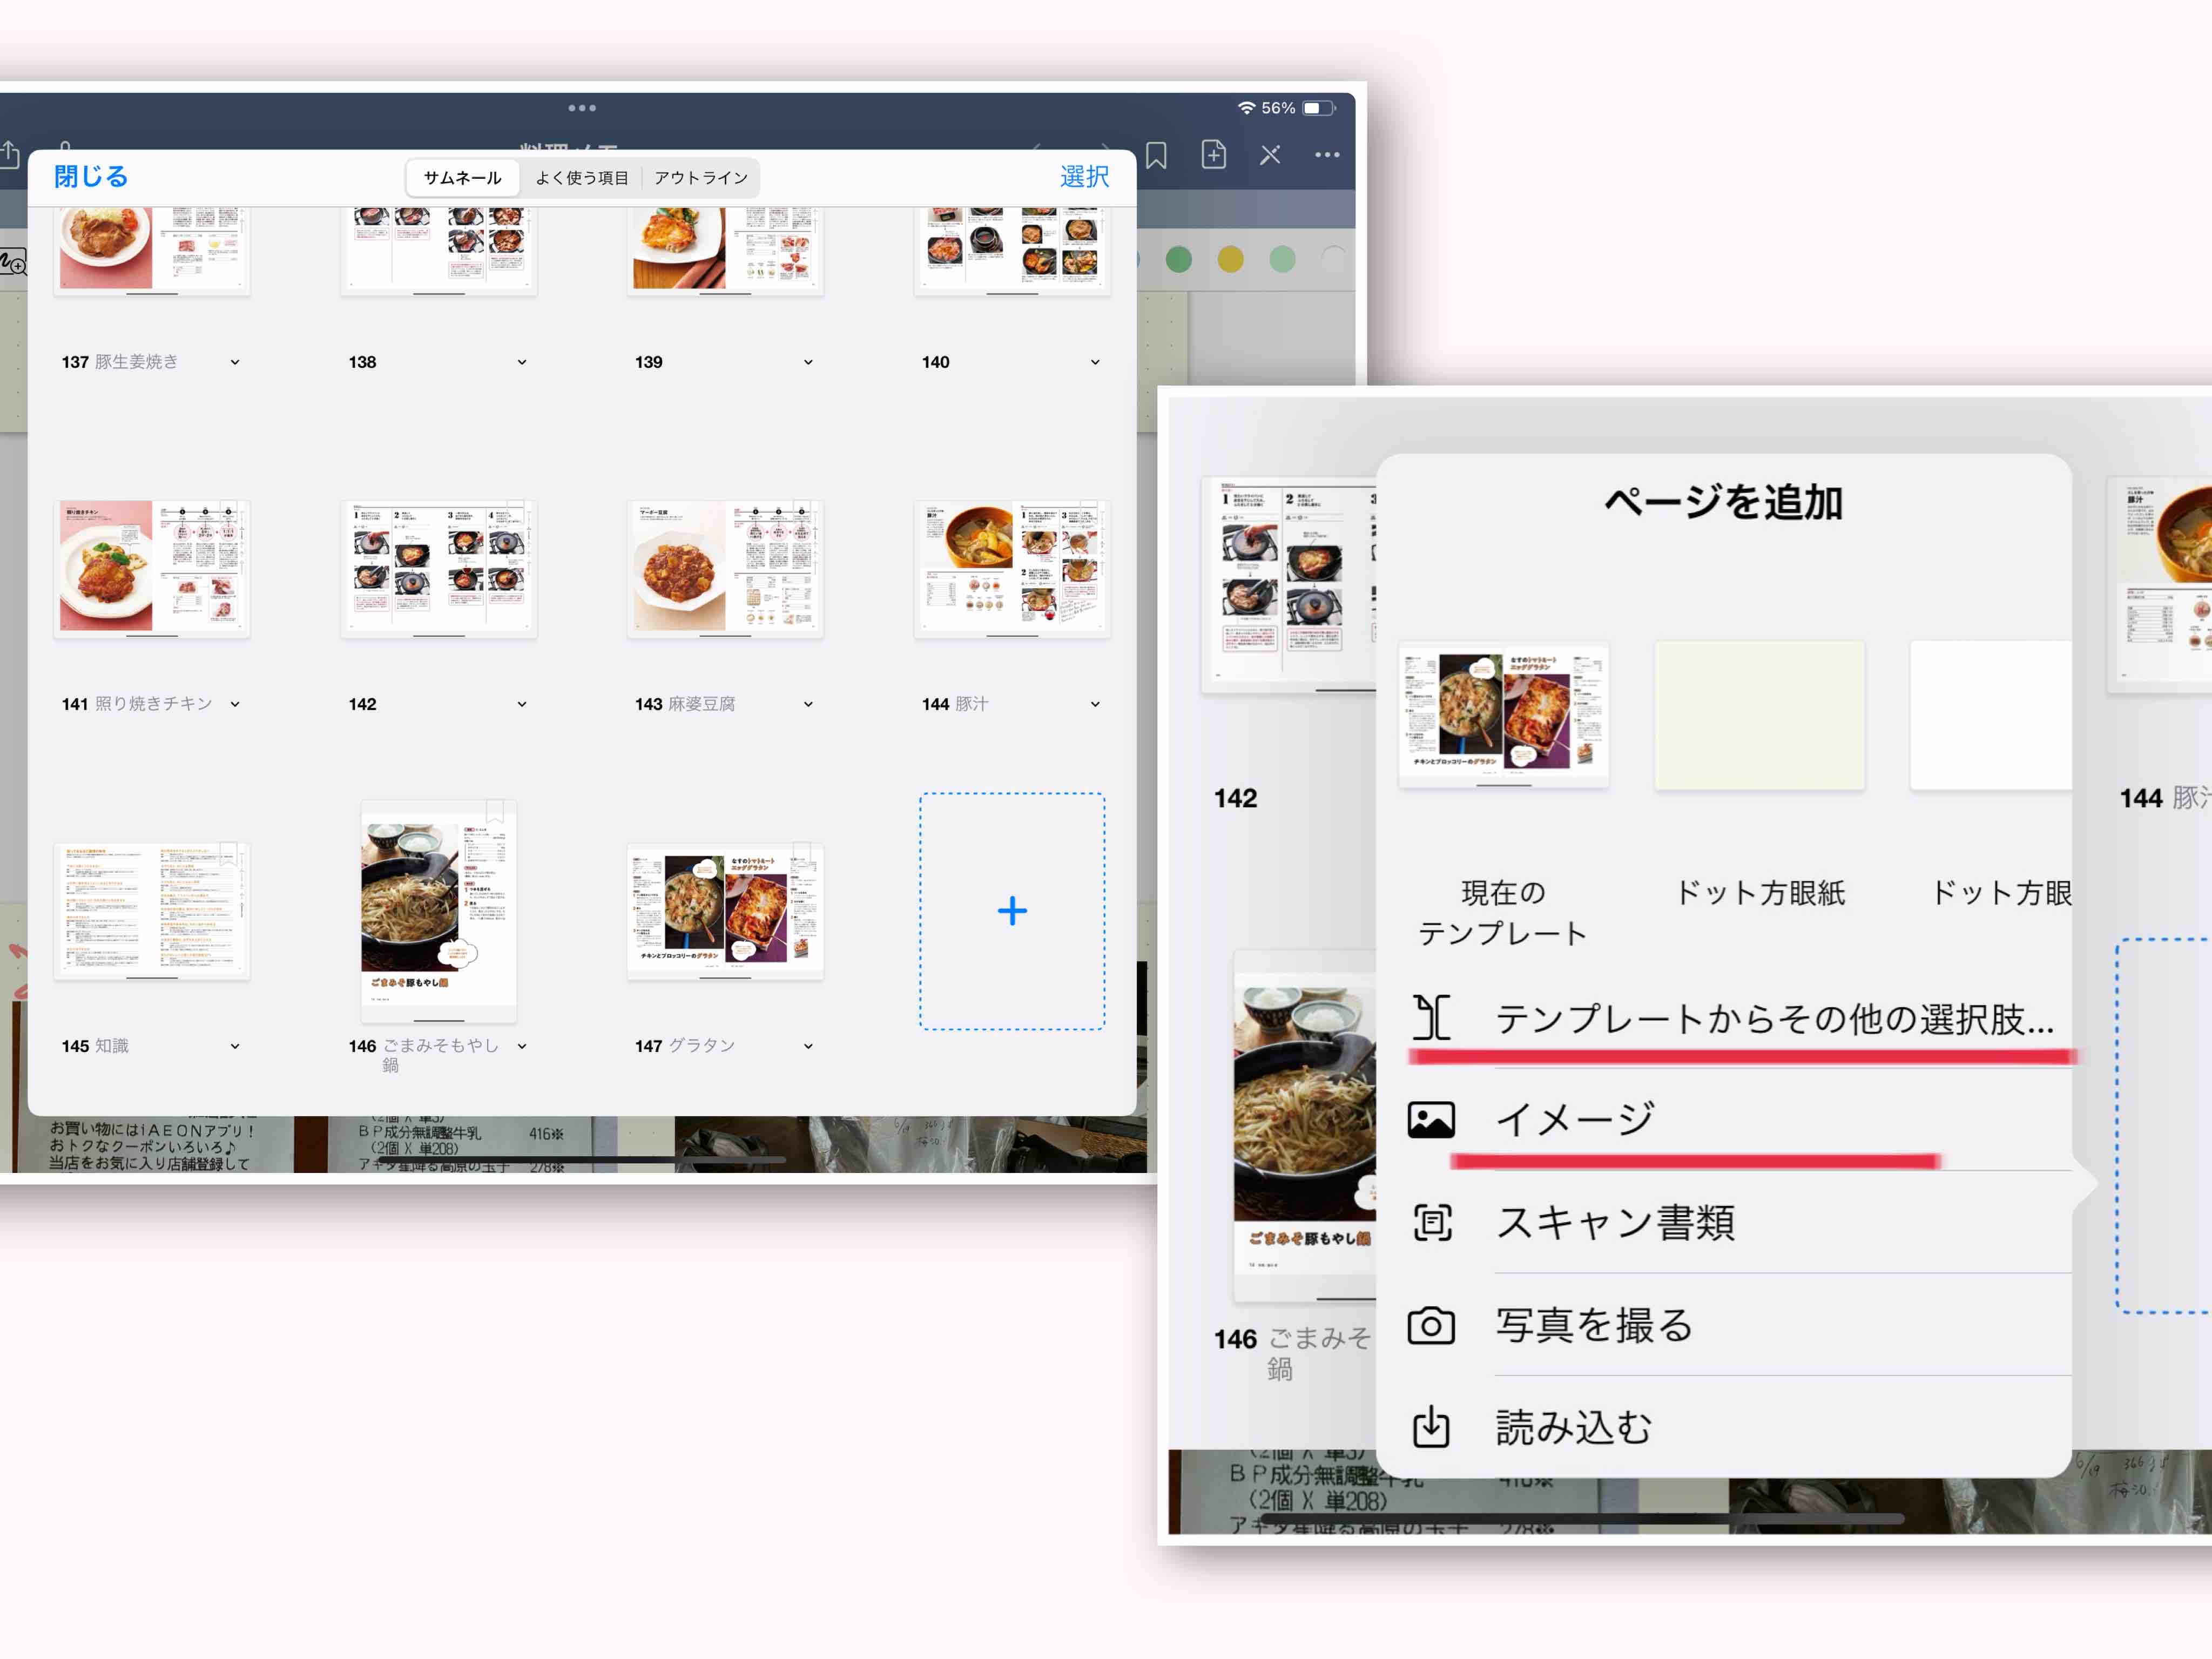Viewport: 2212px width, 1659px height.
Task: Tap the dashed plus add-page placeholder
Action: 1012,910
